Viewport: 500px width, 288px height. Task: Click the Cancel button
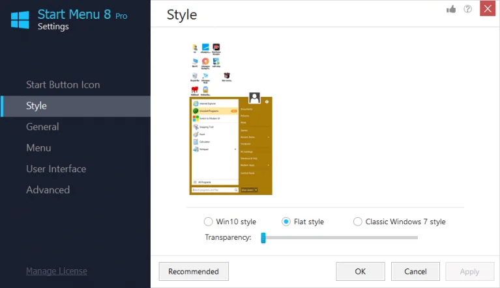point(415,272)
